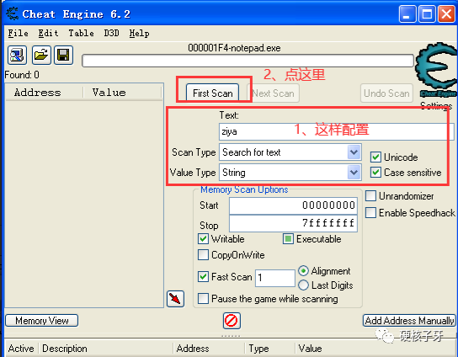Click the Address column header in the bottom table
This screenshot has height=357, width=458.
point(209,349)
